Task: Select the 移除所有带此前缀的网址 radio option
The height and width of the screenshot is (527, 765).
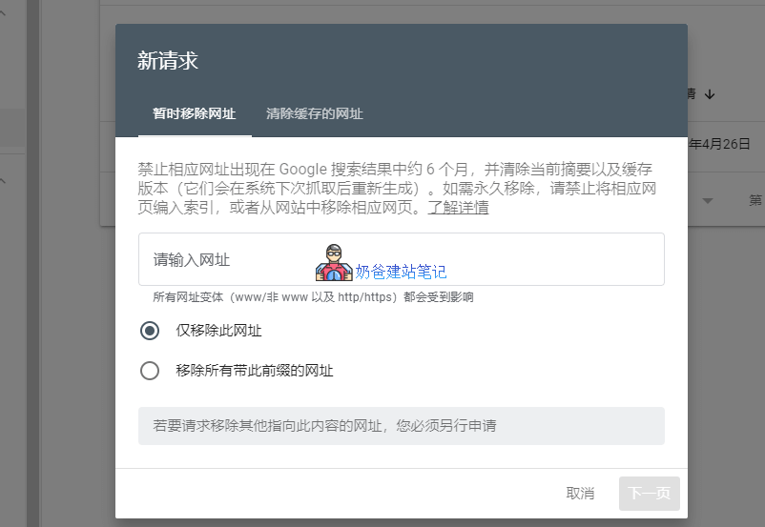Action: coord(150,371)
